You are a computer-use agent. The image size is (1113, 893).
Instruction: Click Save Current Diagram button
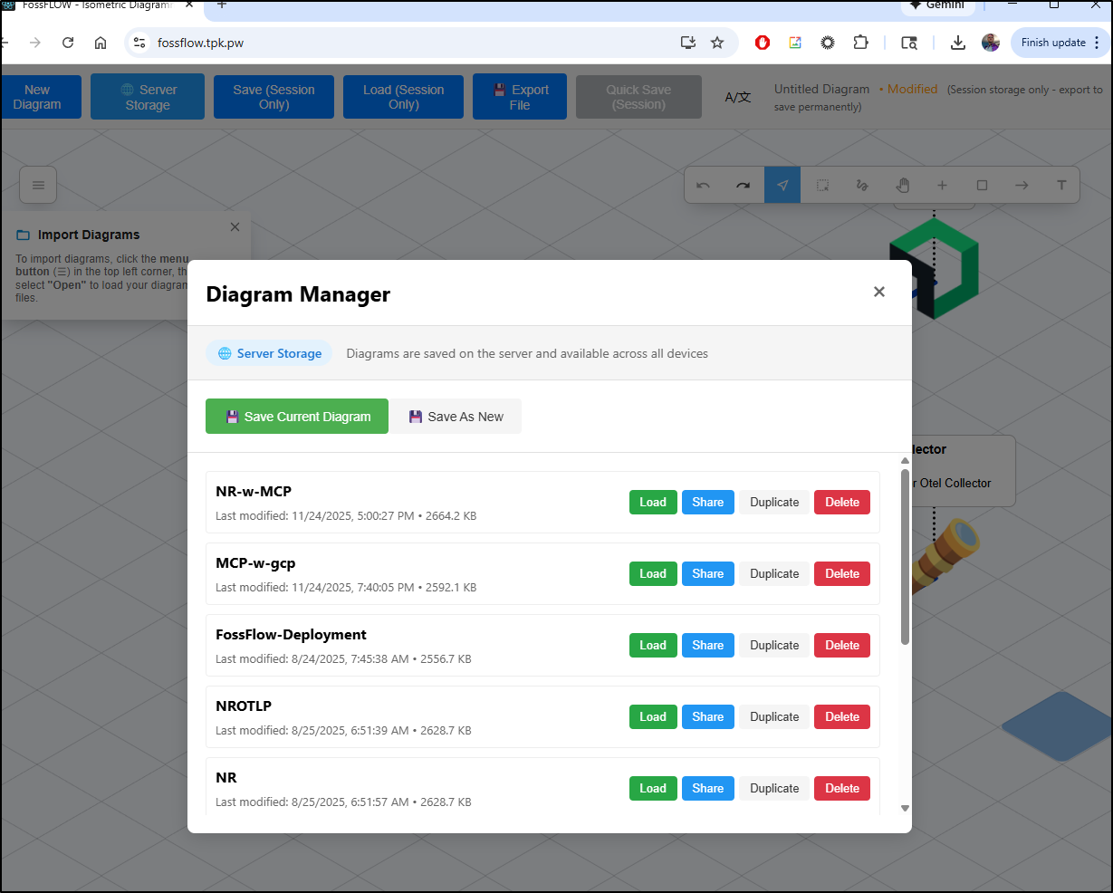297,417
